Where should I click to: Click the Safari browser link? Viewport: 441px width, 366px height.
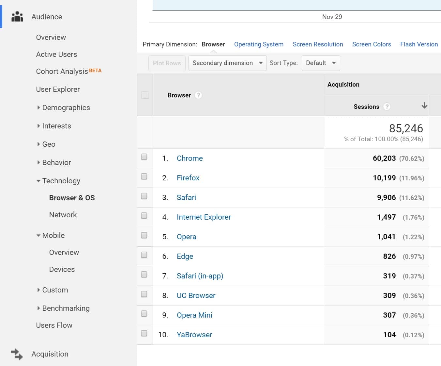(x=186, y=197)
